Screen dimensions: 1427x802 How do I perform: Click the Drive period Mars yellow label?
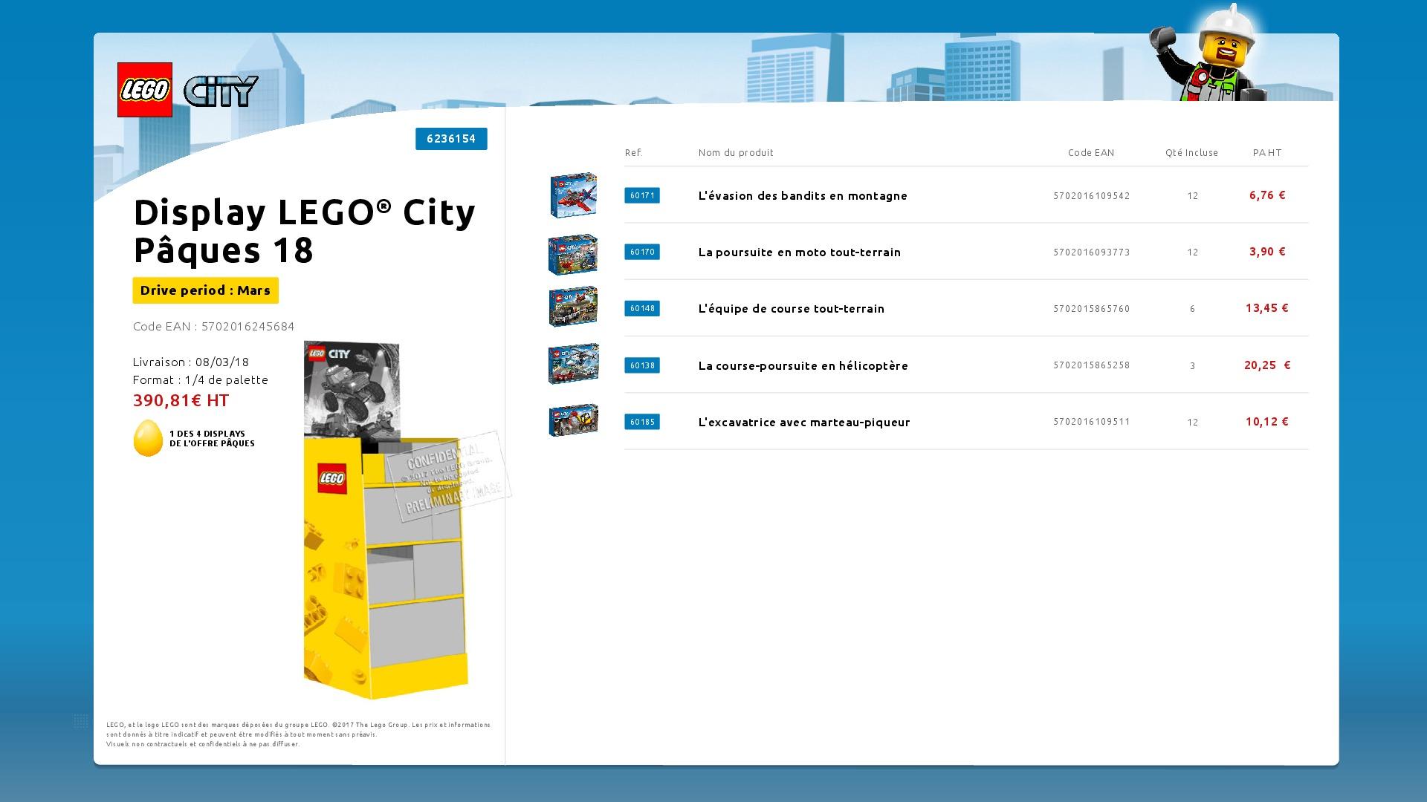point(205,290)
